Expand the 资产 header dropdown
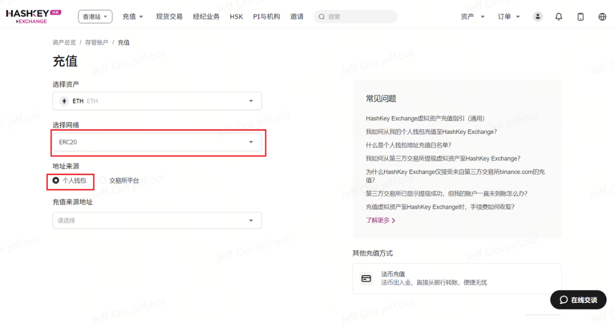 pos(473,16)
